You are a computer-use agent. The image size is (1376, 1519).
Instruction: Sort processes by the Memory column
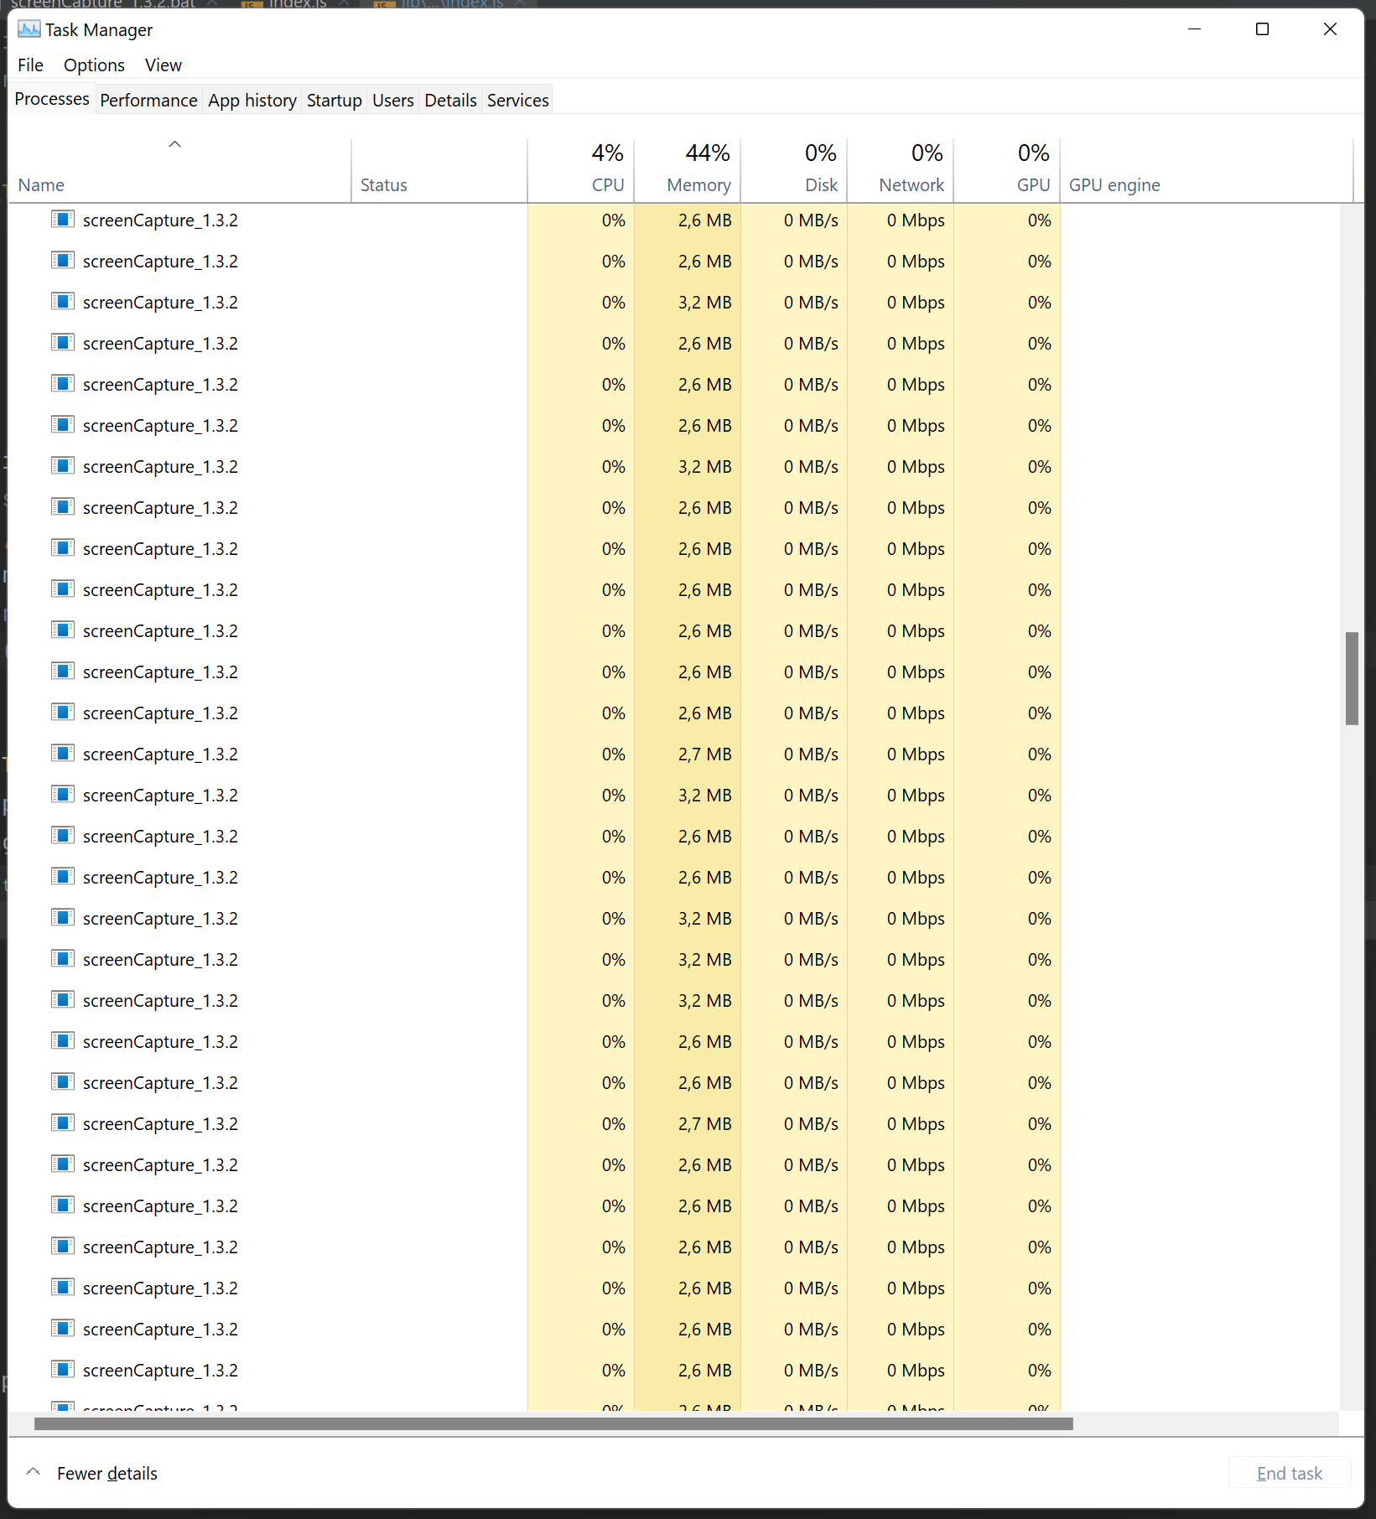(x=698, y=184)
